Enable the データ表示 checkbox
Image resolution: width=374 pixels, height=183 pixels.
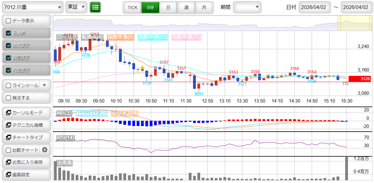coord(8,21)
